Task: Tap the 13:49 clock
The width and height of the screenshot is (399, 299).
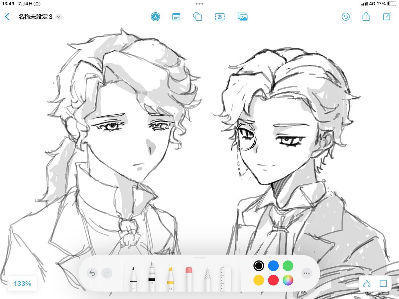Action: coord(8,4)
